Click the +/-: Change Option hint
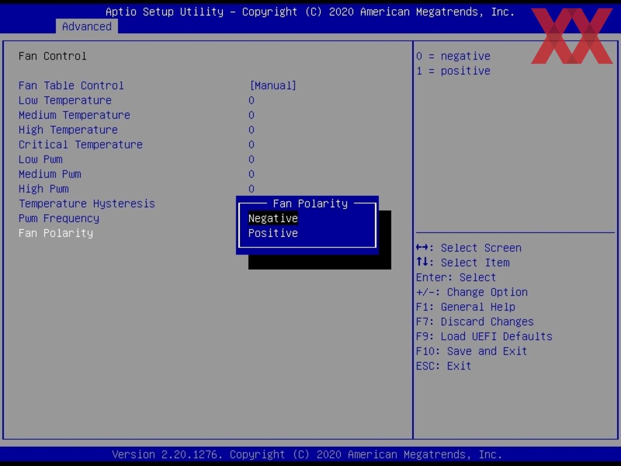 tap(472, 292)
